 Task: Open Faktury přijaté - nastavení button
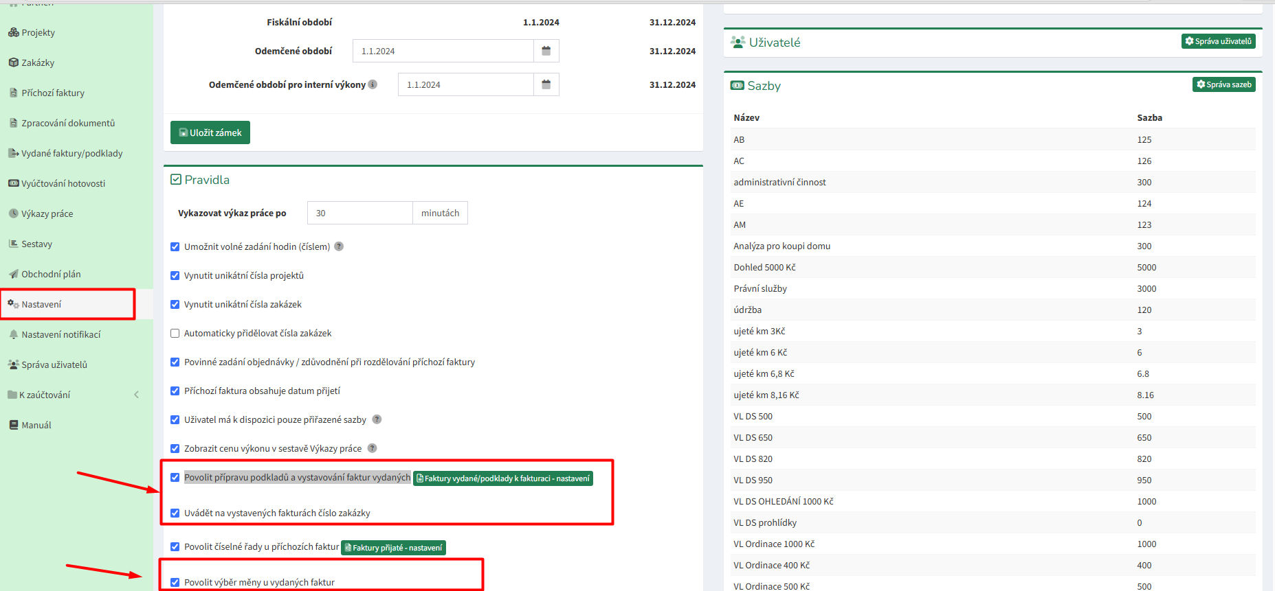pyautogui.click(x=394, y=548)
